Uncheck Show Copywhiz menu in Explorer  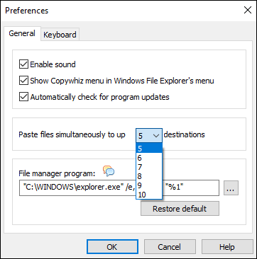[x=23, y=81]
